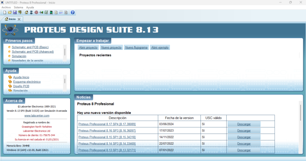Click the bullet icon beside Schematic and PCB (Basic)
The width and height of the screenshot is (306, 161).
pos(9,47)
